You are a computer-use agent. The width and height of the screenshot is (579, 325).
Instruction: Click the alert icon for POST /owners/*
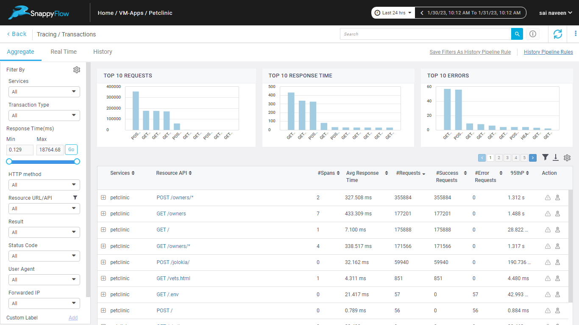(547, 198)
